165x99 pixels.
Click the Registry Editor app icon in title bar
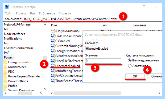[7, 7]
